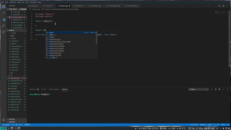This screenshot has width=231, height=130.
Task: Open main.cpp in Open Editors list
Action: pyautogui.click(x=16, y=12)
